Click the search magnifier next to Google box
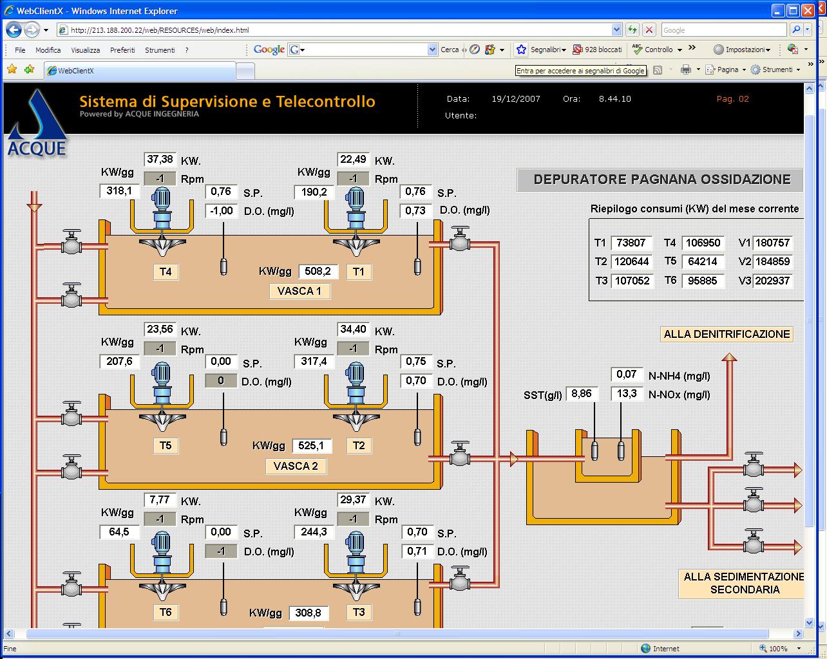The width and height of the screenshot is (827, 659). tap(797, 30)
